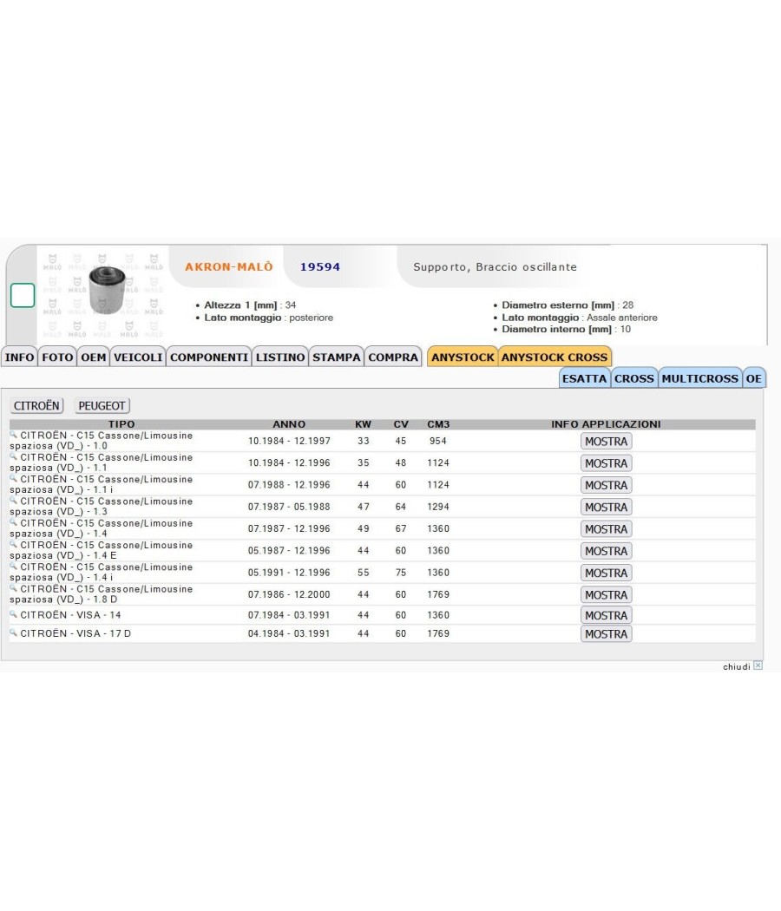
Task: Click 'Diametro interno [mm] : 10' attribute
Action: [x=566, y=329]
